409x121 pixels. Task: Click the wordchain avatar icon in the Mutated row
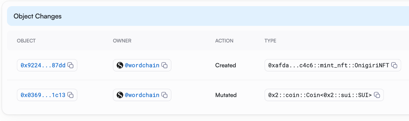120,95
